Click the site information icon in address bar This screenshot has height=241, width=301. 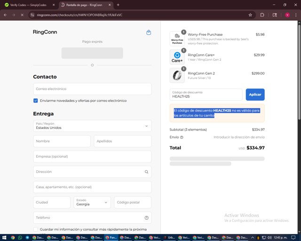[x=32, y=15]
